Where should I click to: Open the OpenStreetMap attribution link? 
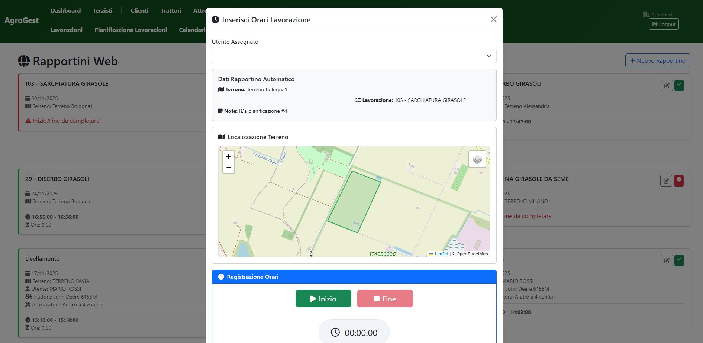coord(472,254)
